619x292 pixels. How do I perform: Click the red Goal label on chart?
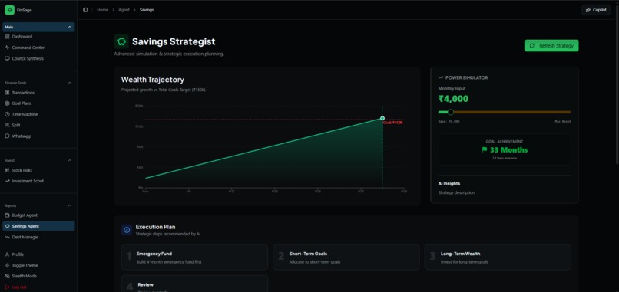392,123
